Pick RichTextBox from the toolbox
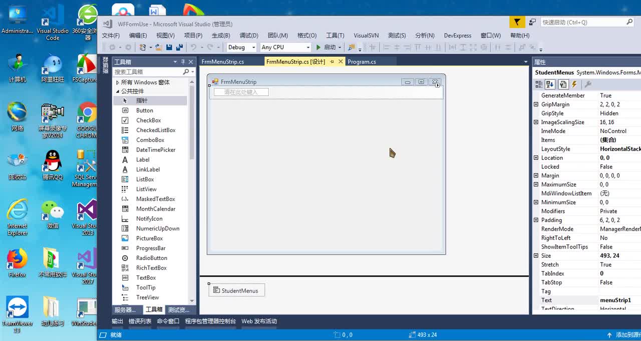The width and height of the screenshot is (641, 341). coord(151,268)
